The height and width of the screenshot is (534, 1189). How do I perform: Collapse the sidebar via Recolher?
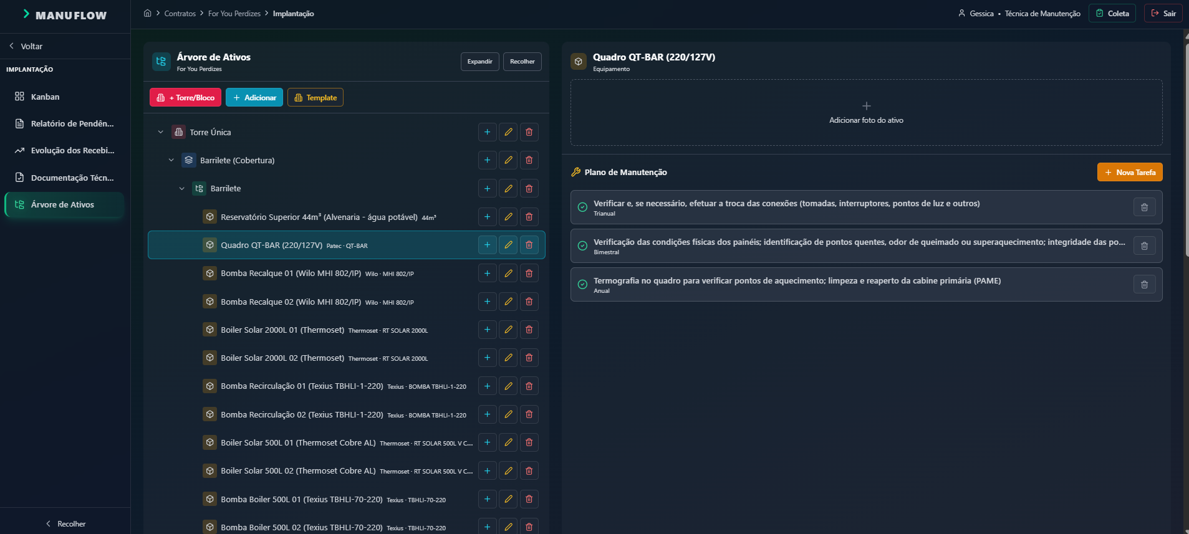coord(65,523)
